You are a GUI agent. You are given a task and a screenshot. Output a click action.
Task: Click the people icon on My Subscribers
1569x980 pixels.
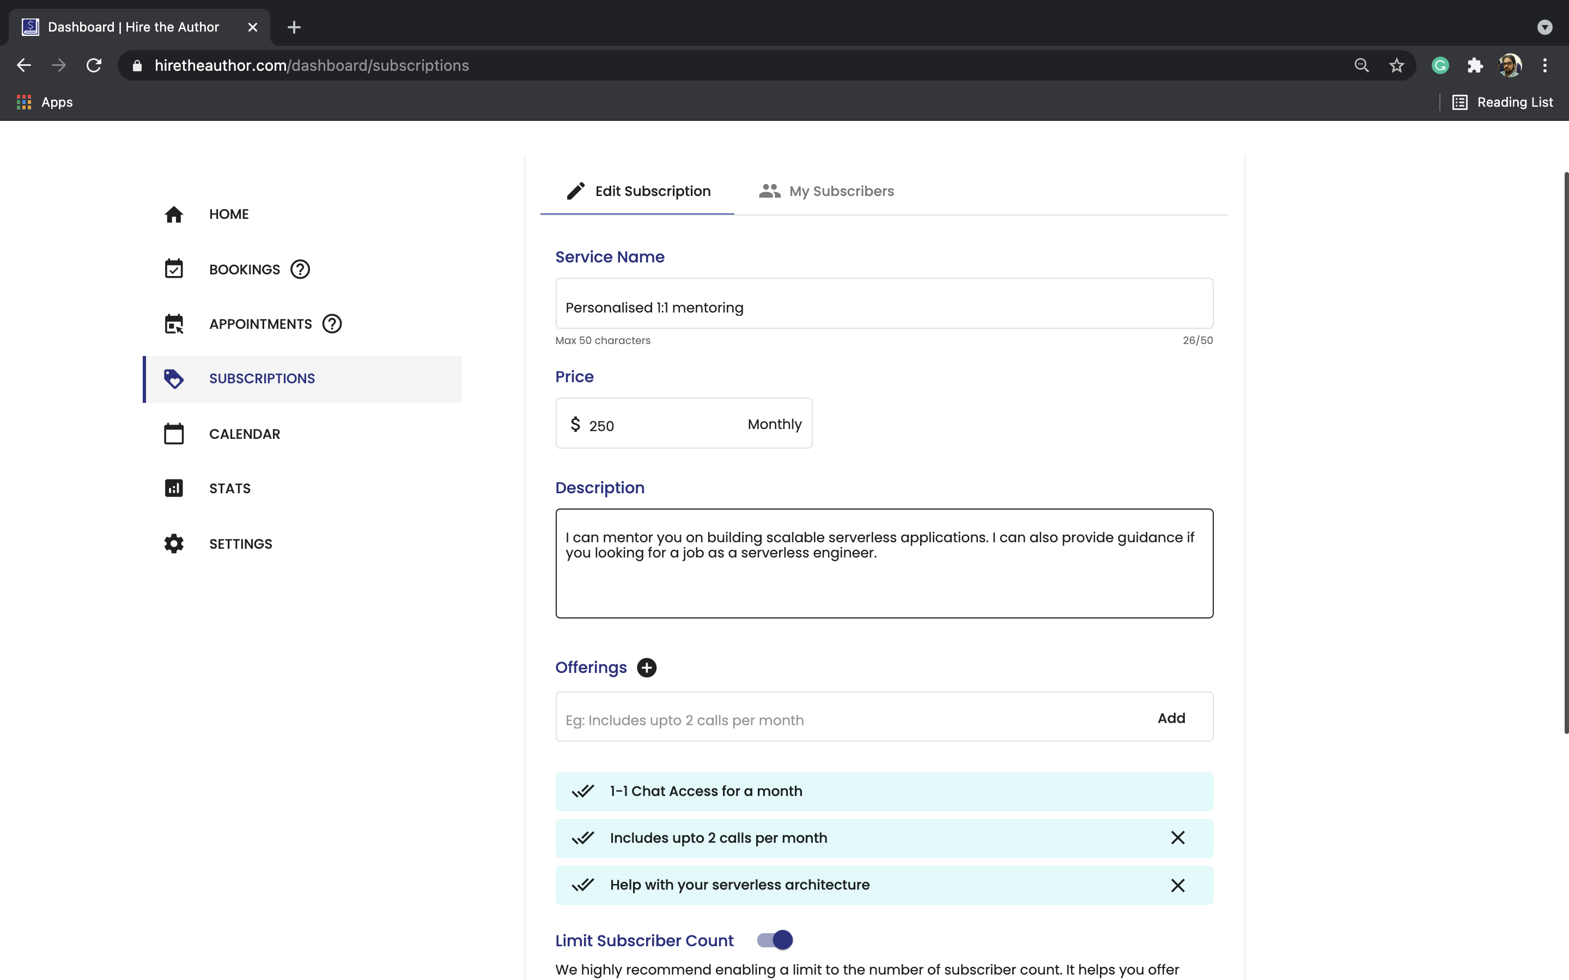[x=770, y=191]
